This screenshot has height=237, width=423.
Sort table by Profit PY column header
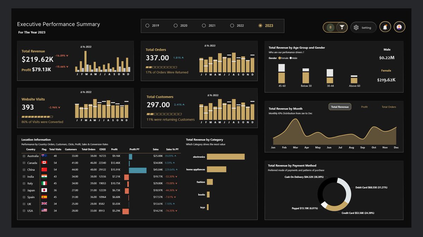135,150
